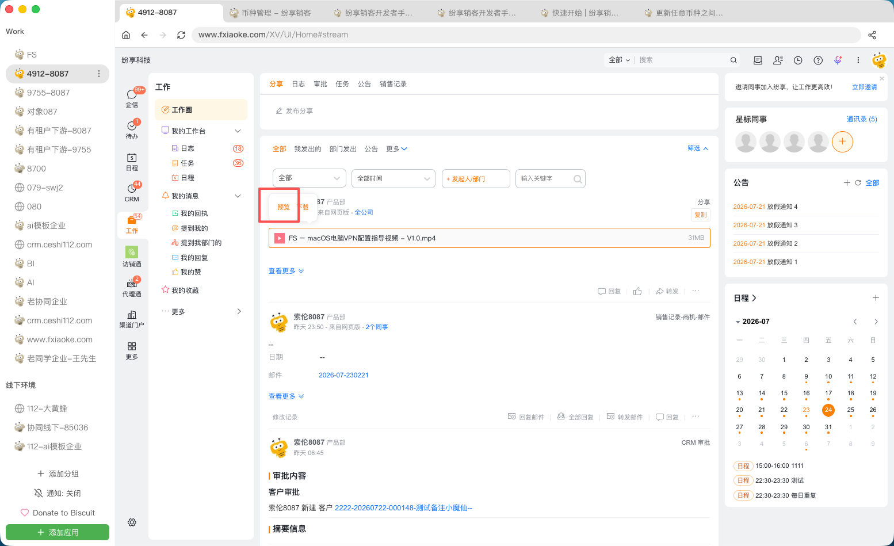Open the clock history icon in top bar
This screenshot has width=894, height=546.
pos(798,60)
